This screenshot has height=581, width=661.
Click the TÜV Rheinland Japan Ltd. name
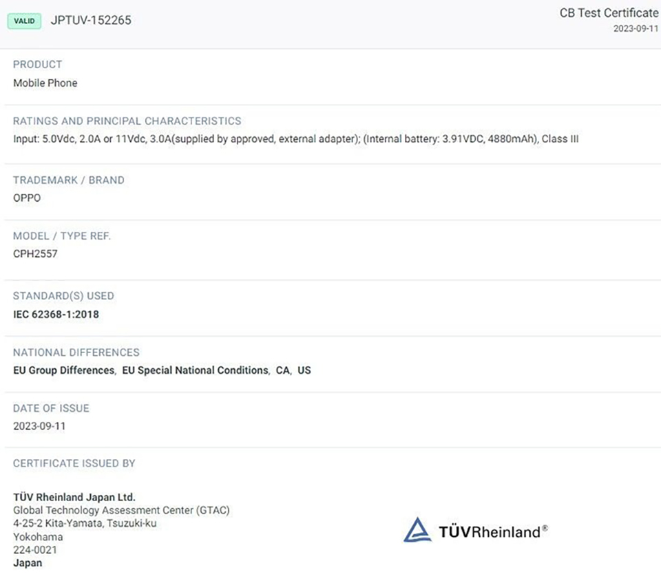(74, 497)
